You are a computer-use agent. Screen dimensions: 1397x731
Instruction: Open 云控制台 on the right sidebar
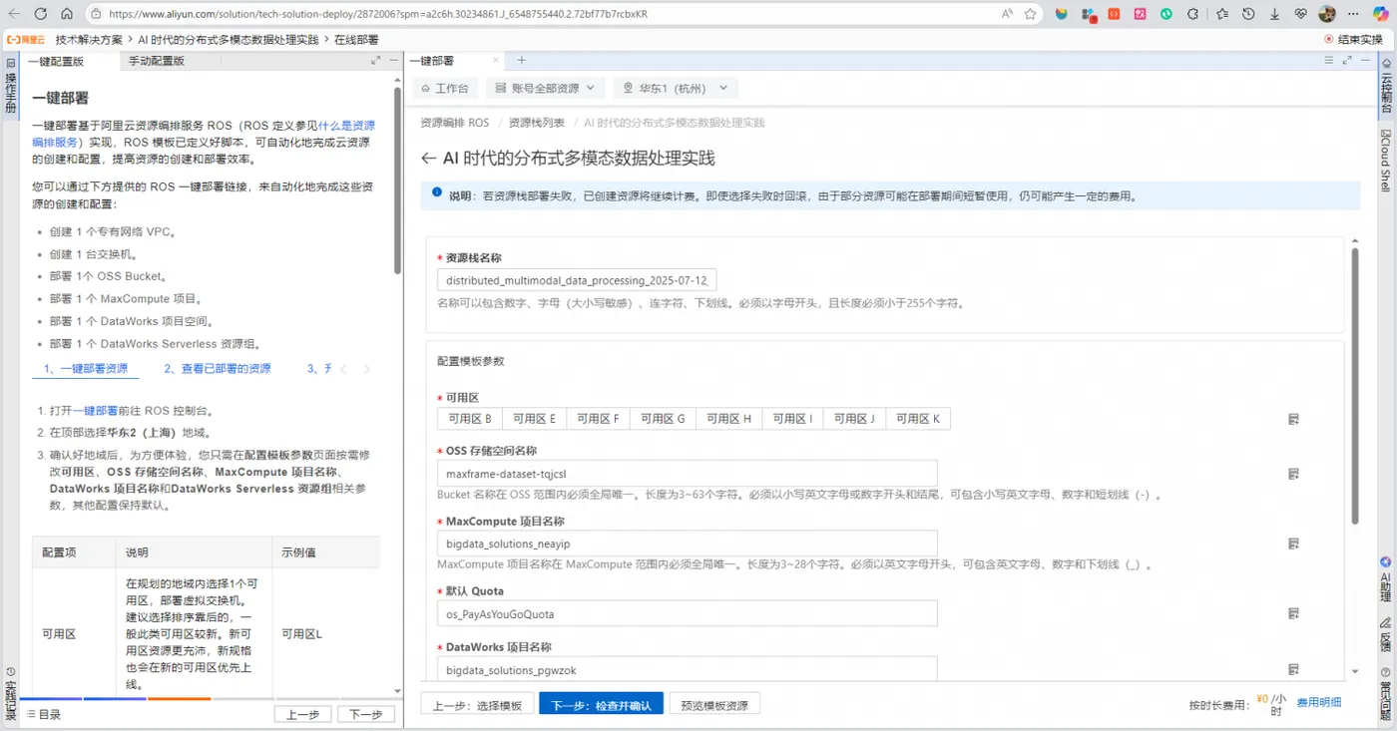1385,85
